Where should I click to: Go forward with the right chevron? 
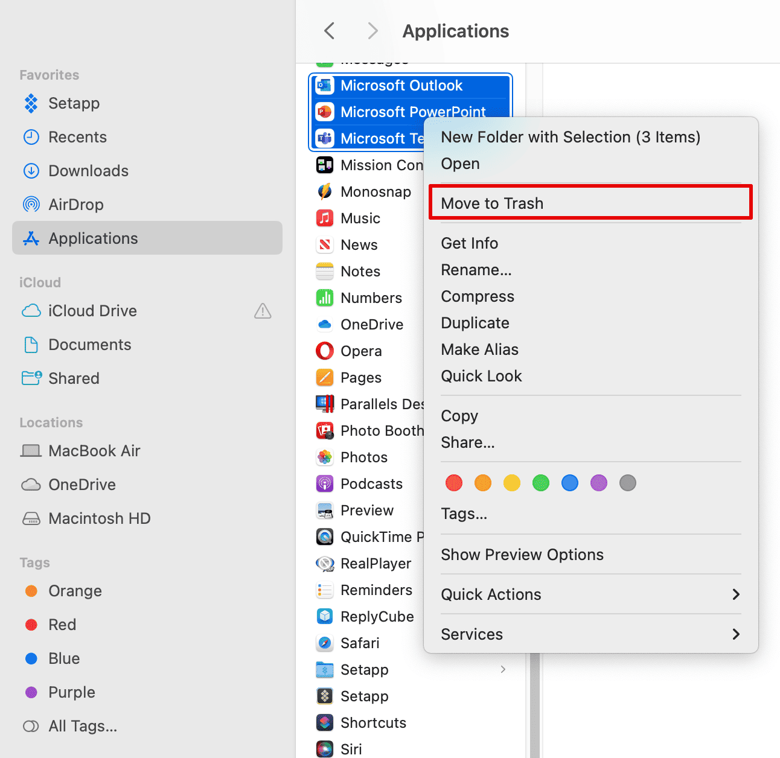point(373,31)
